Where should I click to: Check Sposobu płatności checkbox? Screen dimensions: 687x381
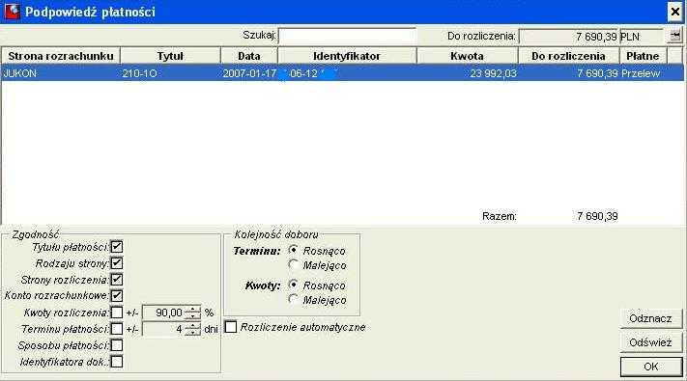(x=117, y=345)
